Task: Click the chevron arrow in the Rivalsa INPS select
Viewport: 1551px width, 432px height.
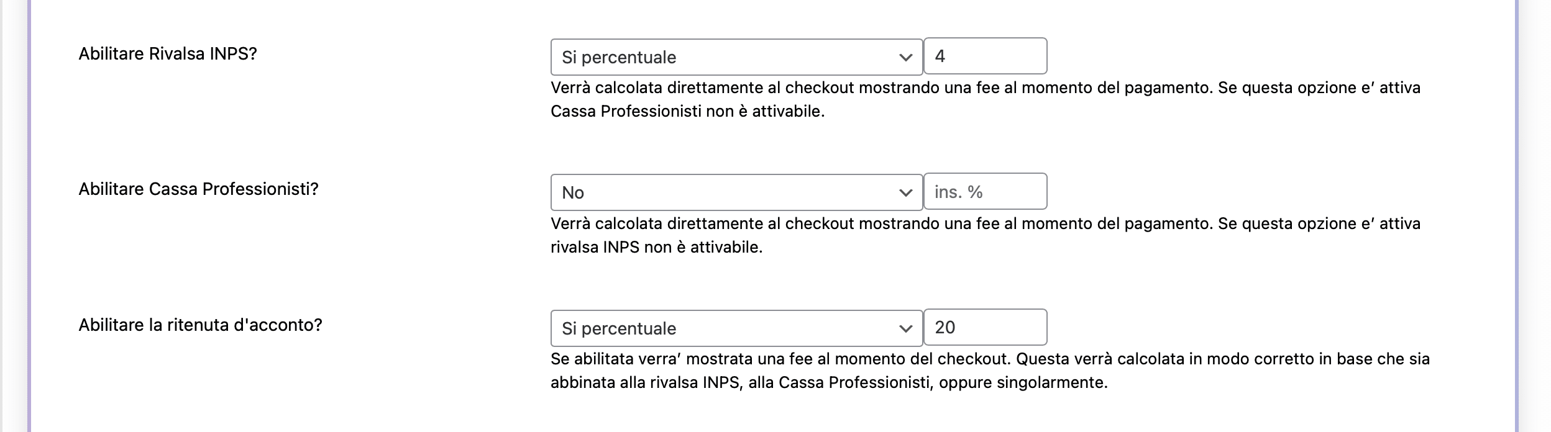Action: click(905, 58)
